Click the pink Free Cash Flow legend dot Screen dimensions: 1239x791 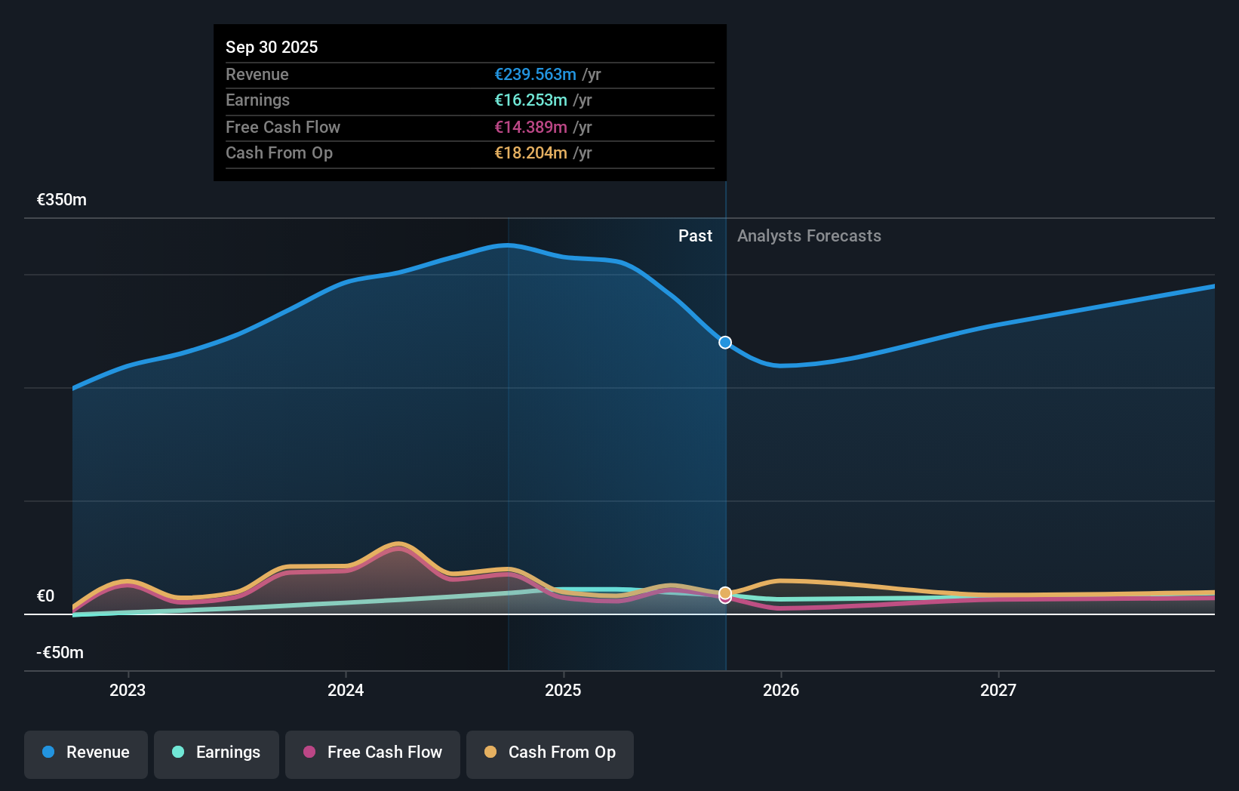309,753
